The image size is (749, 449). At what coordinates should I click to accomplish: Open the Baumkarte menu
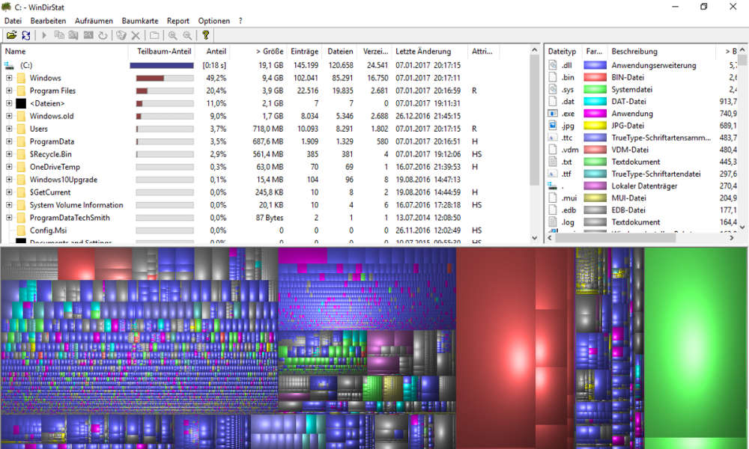140,21
